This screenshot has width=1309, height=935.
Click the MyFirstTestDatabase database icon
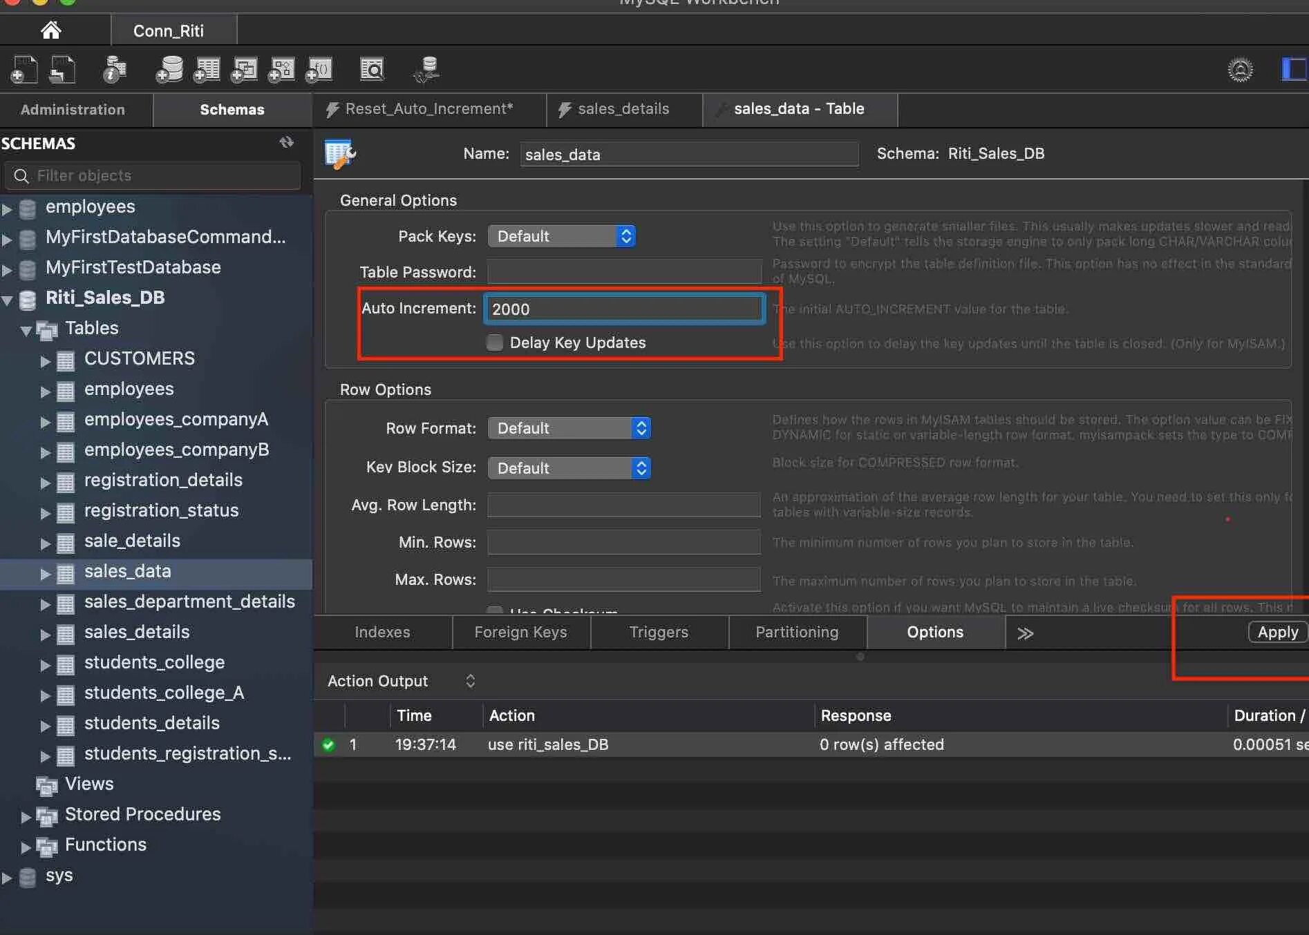tap(28, 269)
